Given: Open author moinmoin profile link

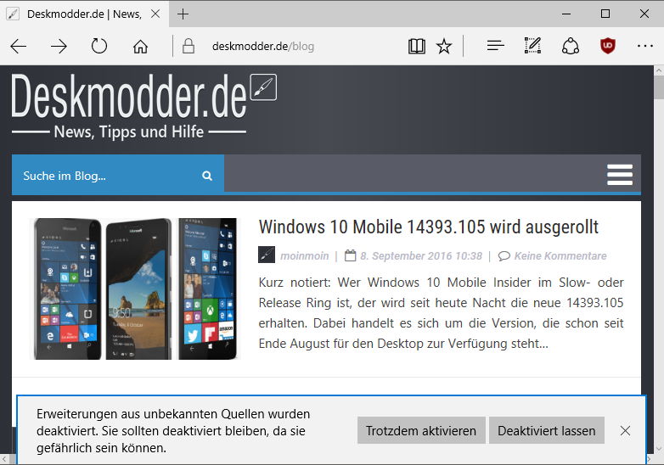Looking at the screenshot, I should (x=305, y=256).
